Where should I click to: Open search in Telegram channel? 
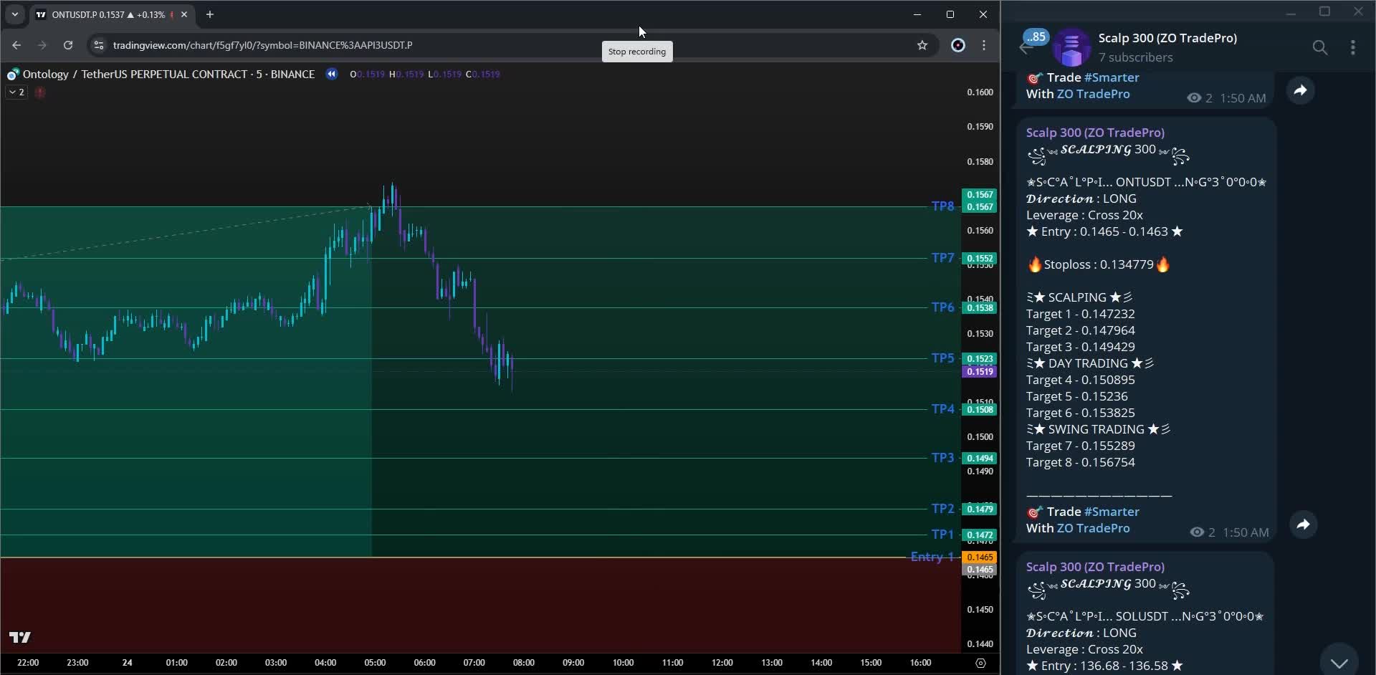click(x=1319, y=47)
